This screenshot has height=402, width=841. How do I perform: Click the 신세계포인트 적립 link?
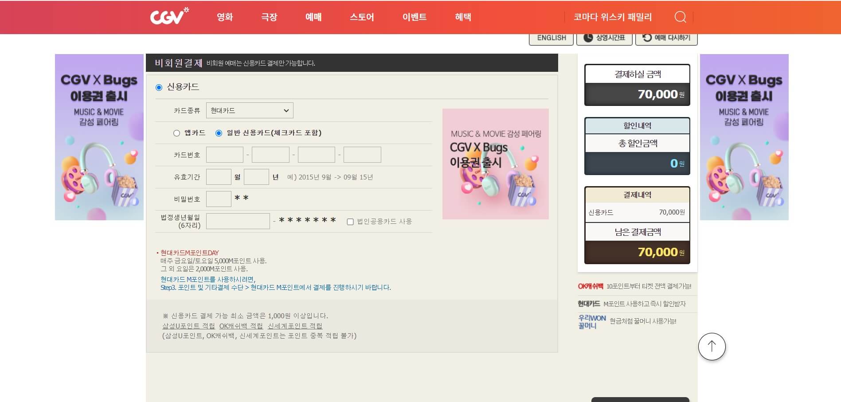coord(295,326)
